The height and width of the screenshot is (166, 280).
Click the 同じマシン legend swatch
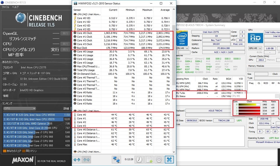[x=24, y=151]
